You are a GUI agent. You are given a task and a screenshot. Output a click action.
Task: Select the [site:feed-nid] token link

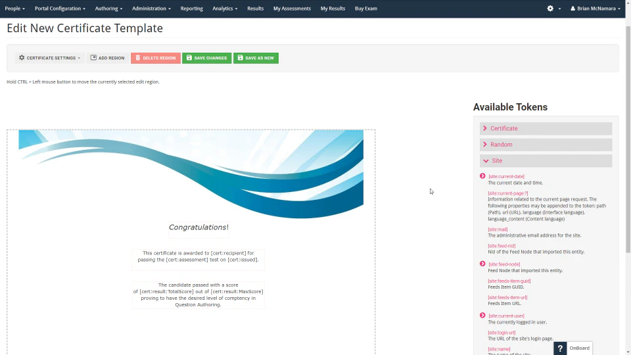502,246
